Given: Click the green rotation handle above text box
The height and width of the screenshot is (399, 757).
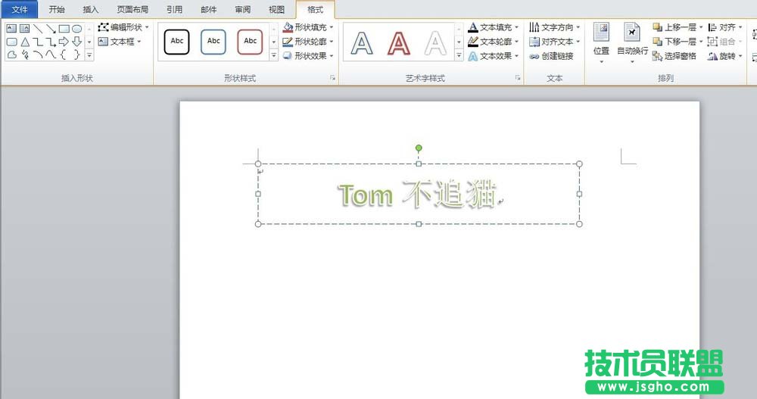Looking at the screenshot, I should point(419,148).
